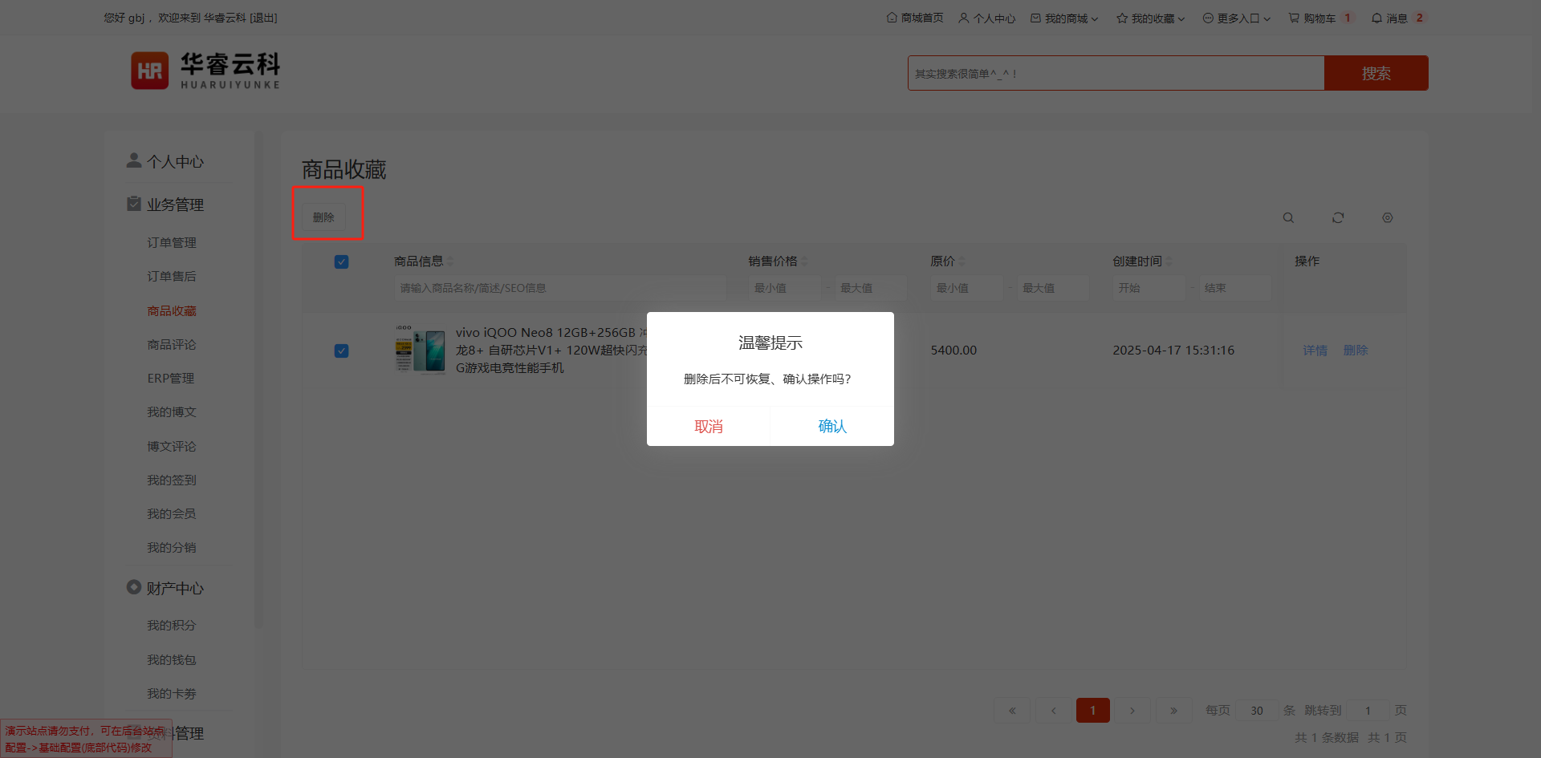Image resolution: width=1541 pixels, height=758 pixels.
Task: Open the shopping cart 购物车
Action: point(1312,18)
